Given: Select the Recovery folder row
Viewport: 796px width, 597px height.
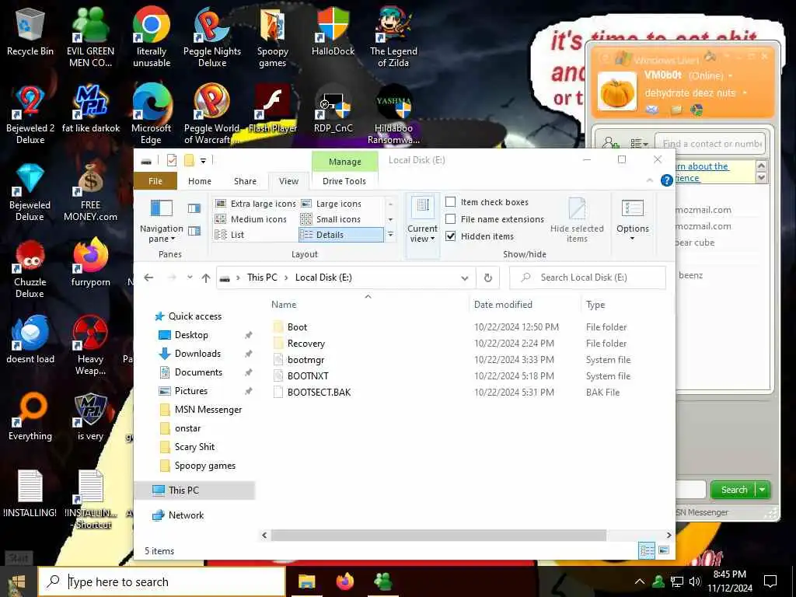Looking at the screenshot, I should click(x=305, y=343).
